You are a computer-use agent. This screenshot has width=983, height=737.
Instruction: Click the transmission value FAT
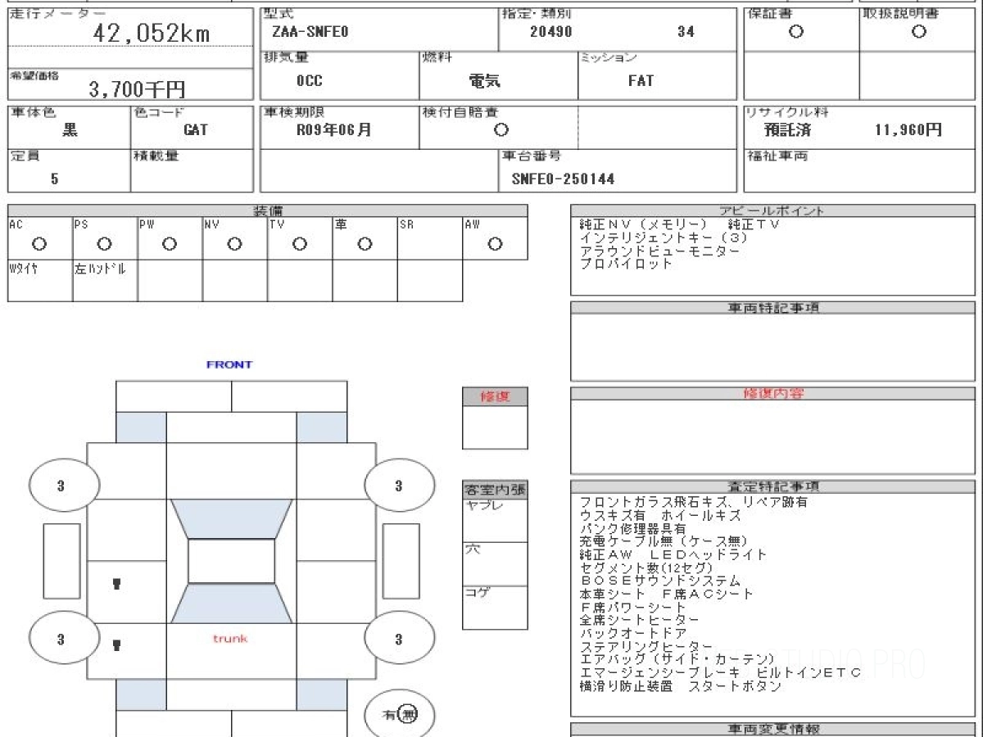tap(641, 81)
